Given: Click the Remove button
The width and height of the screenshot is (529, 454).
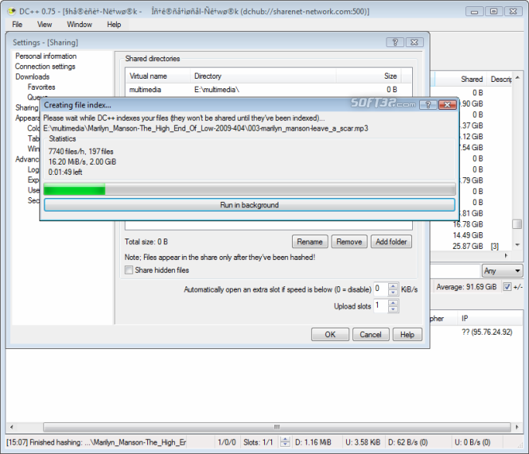Looking at the screenshot, I should pyautogui.click(x=349, y=242).
